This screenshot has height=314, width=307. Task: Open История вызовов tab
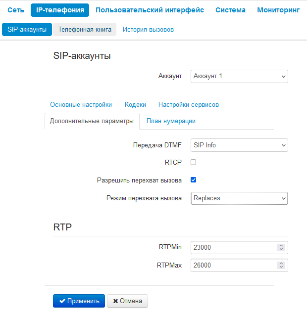pyautogui.click(x=148, y=29)
